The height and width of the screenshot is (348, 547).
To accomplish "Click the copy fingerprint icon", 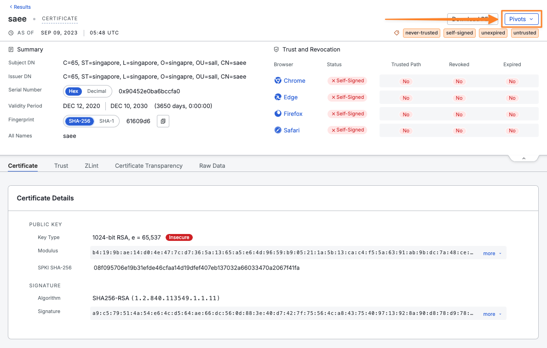I will pyautogui.click(x=163, y=121).
